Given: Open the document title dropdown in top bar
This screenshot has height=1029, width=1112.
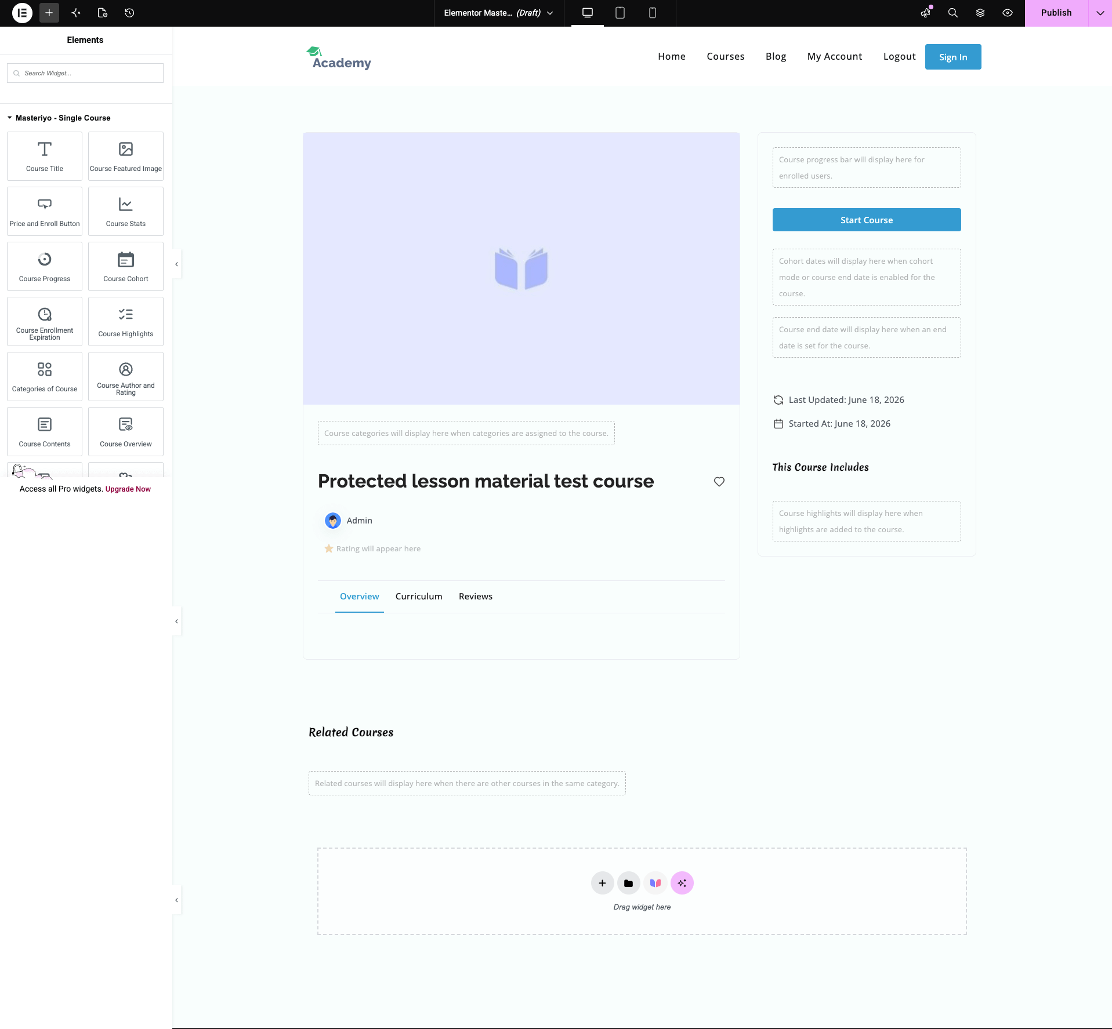Looking at the screenshot, I should click(x=499, y=13).
